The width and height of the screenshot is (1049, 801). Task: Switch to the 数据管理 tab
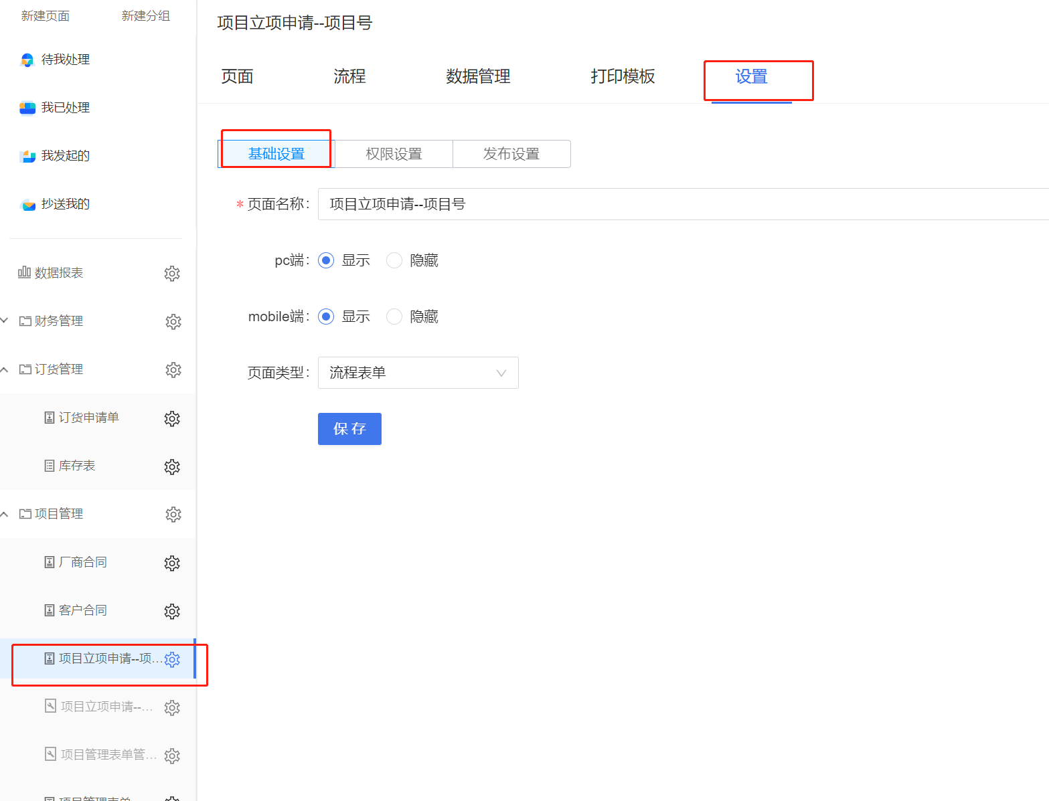point(478,76)
